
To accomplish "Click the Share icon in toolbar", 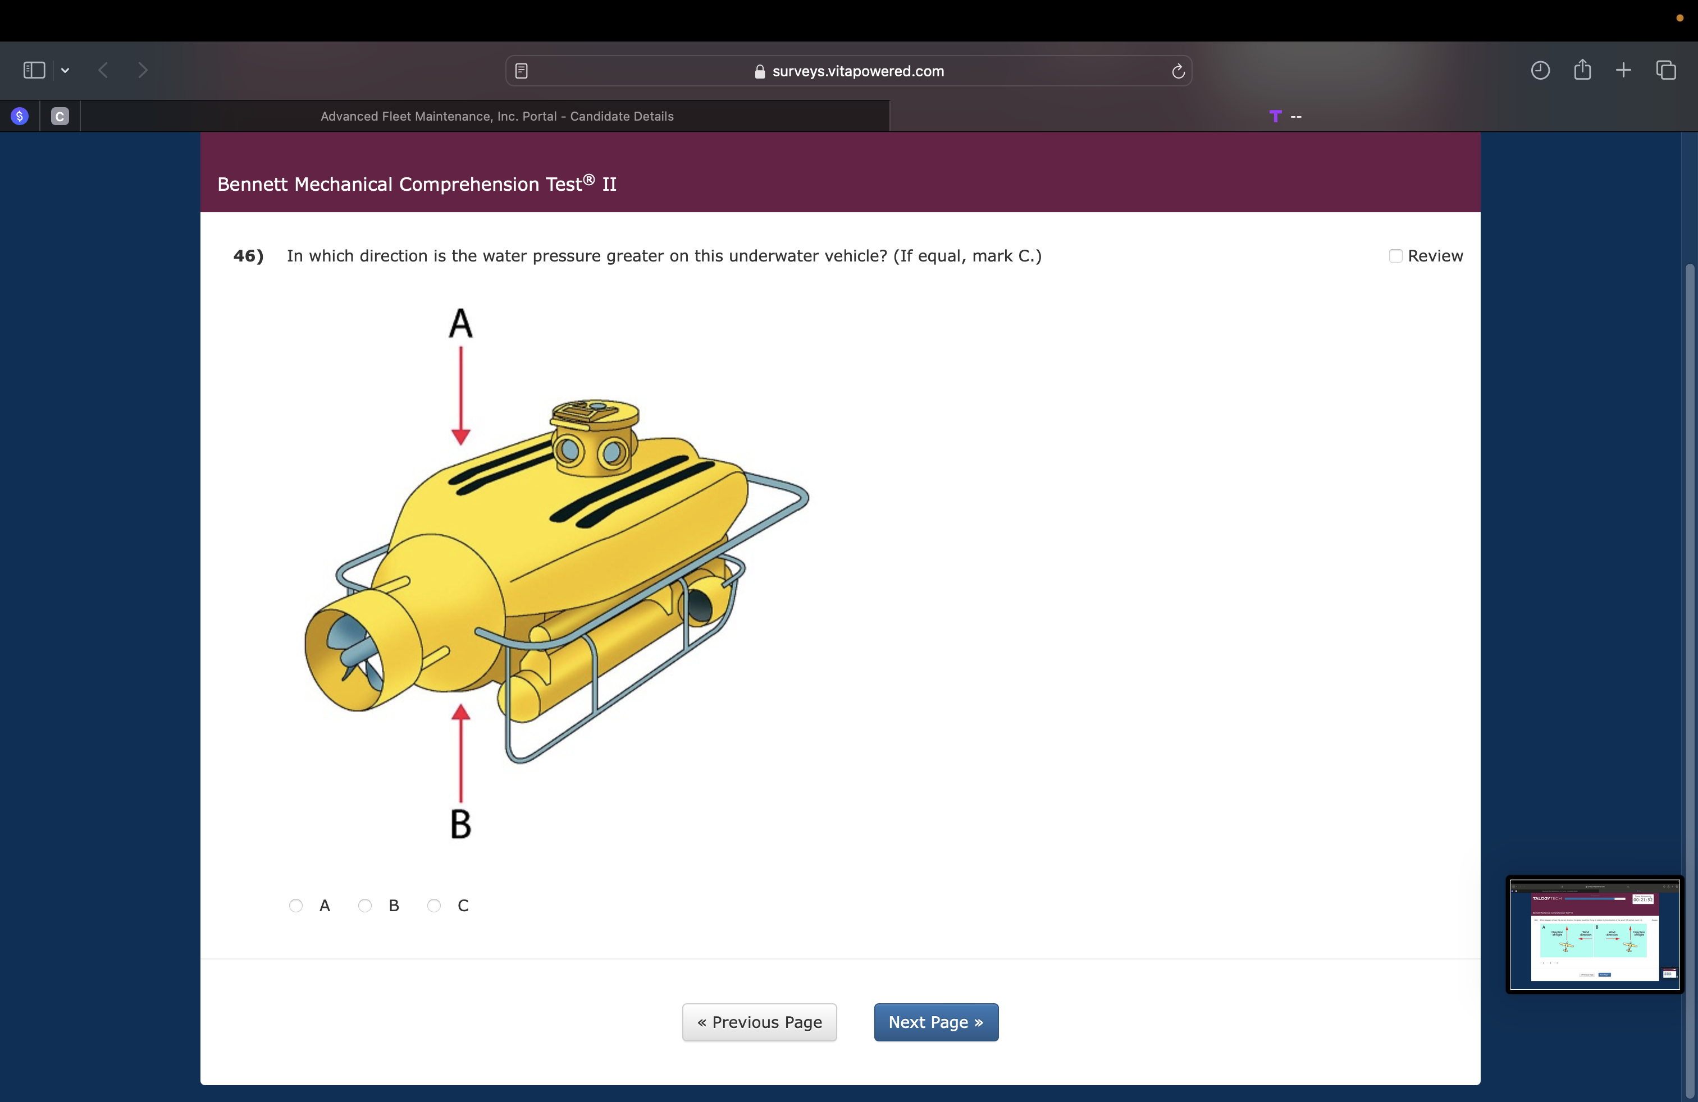I will point(1582,69).
